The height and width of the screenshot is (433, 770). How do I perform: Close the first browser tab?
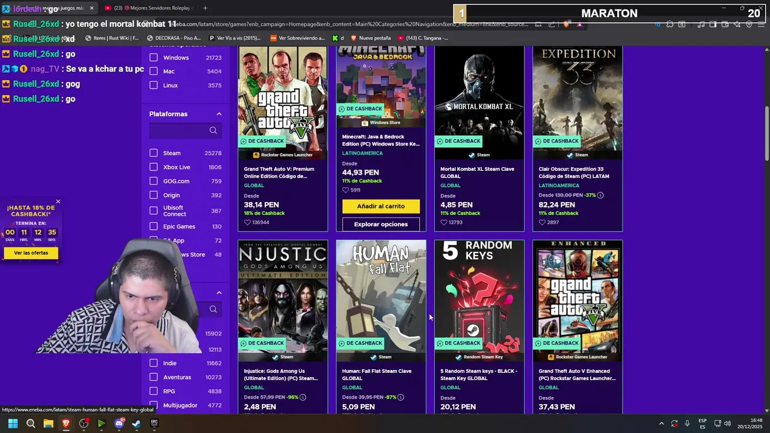click(x=91, y=8)
